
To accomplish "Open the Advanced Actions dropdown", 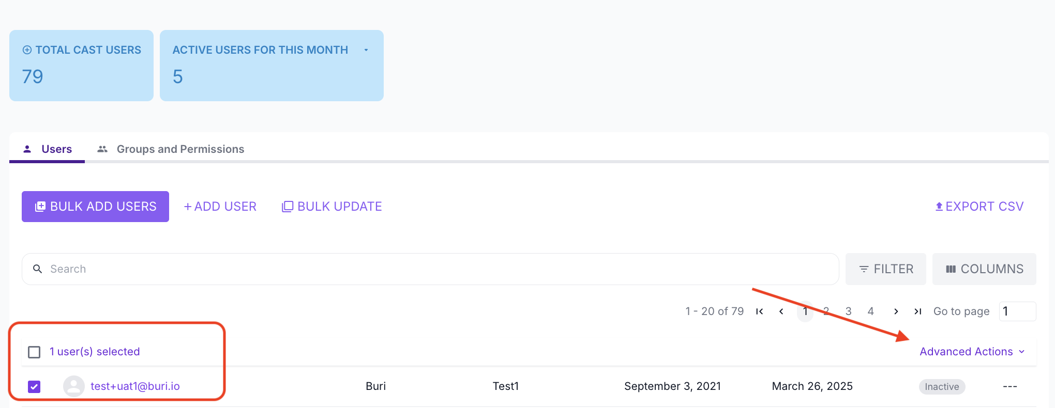I will pos(972,352).
